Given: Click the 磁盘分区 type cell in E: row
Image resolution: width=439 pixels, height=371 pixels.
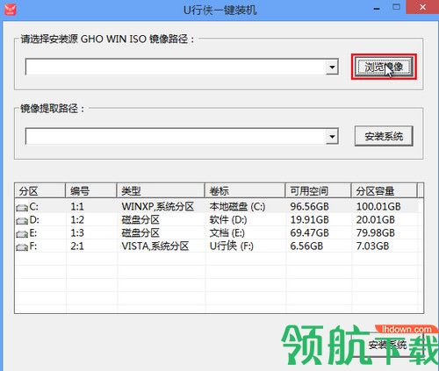Looking at the screenshot, I should pos(140,233).
